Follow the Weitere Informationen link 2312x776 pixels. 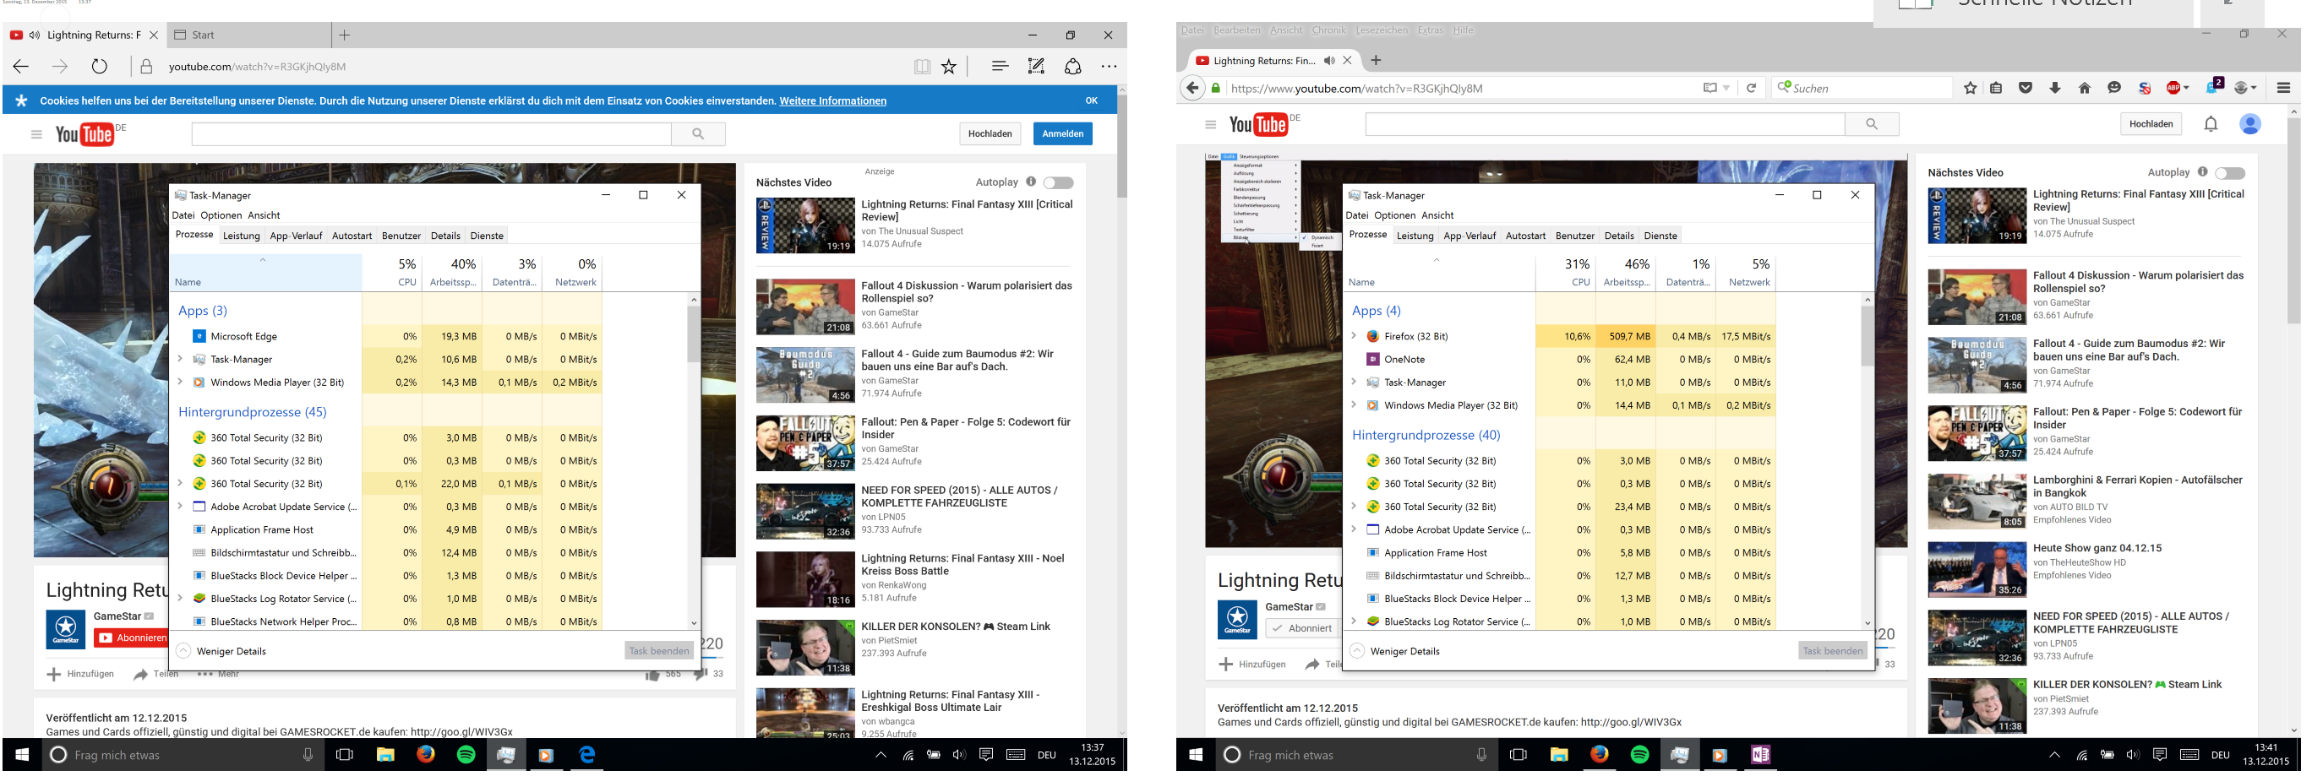pos(833,101)
